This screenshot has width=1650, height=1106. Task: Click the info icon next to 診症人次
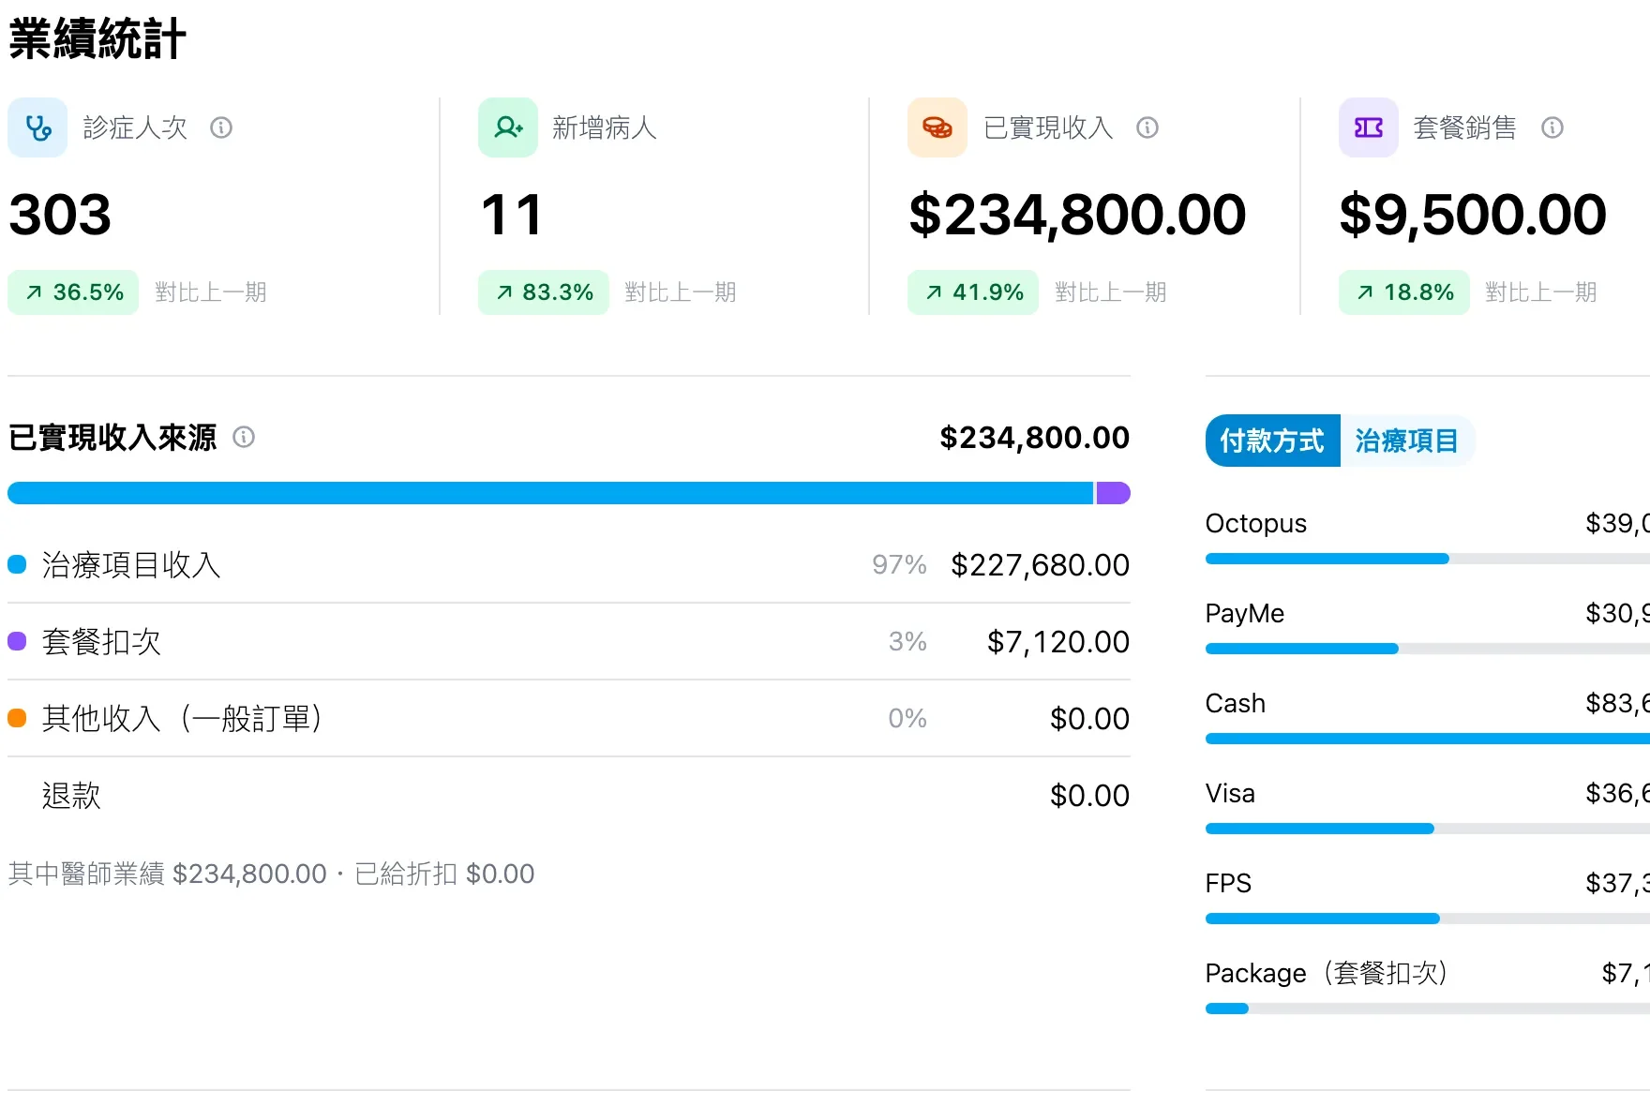click(221, 127)
